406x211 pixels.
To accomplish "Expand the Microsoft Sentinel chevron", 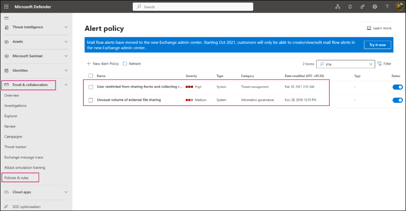I will click(x=66, y=56).
